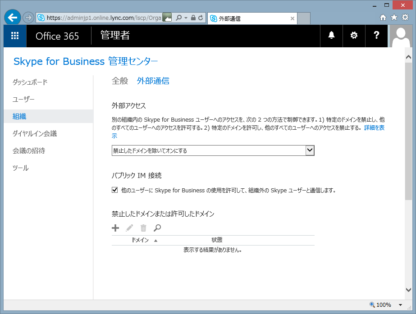The height and width of the screenshot is (314, 416).
Task: Click the Skype site icon in address bar
Action: [x=41, y=18]
